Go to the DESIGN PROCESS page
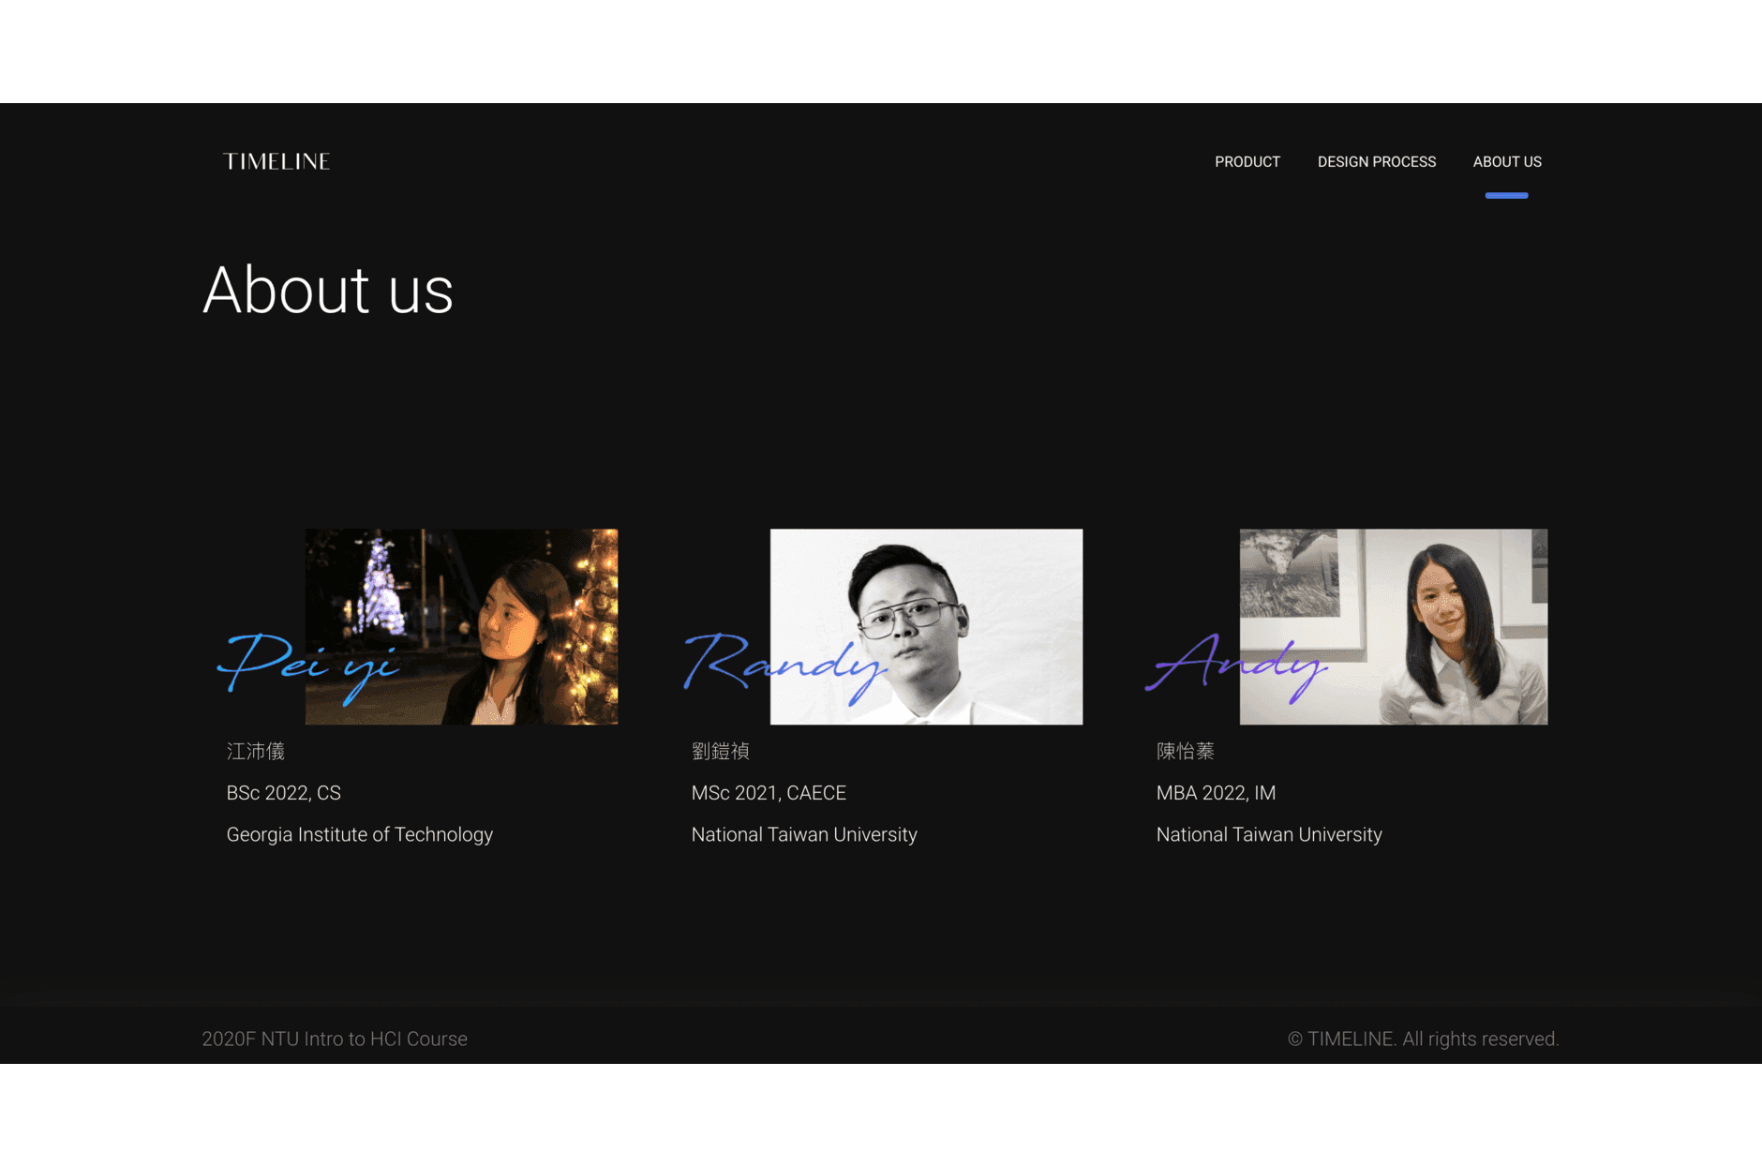 [x=1377, y=162]
